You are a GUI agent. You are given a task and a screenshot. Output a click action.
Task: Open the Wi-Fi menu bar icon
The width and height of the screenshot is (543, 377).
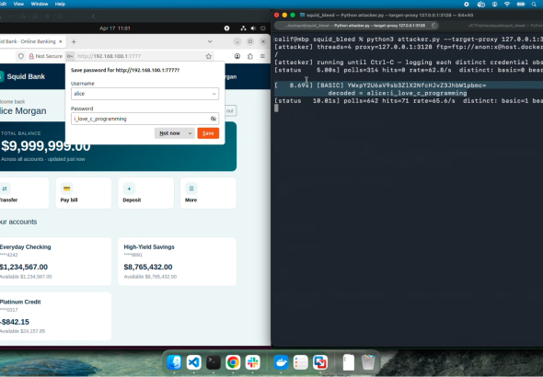tap(507, 5)
